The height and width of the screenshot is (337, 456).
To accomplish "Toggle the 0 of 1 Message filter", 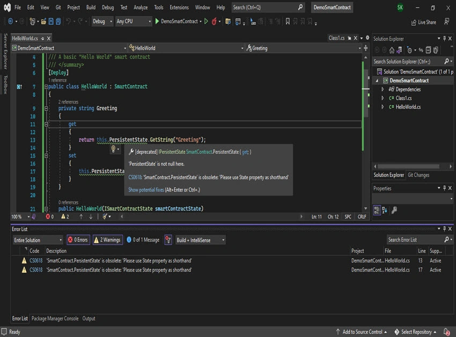I will pos(143,240).
